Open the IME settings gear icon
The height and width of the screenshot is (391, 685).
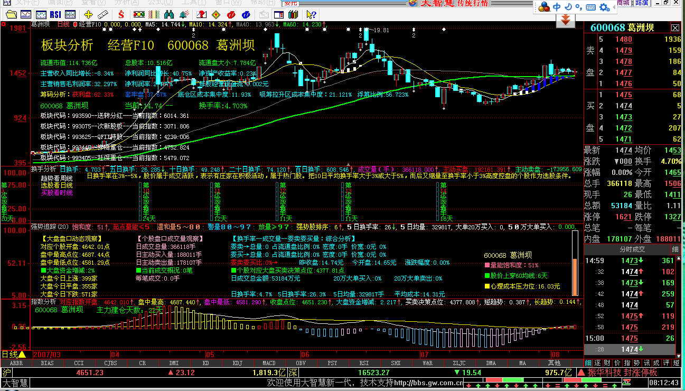(604, 7)
